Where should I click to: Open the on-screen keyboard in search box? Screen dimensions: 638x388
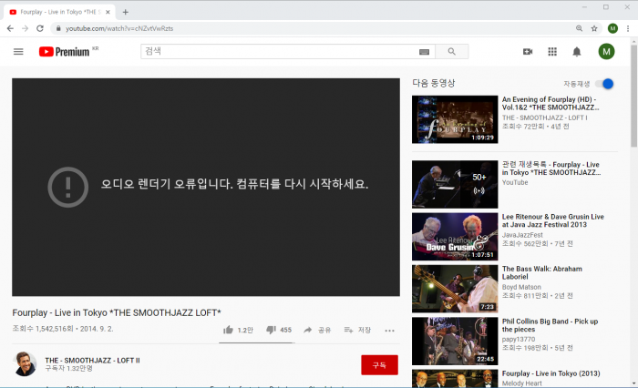424,52
